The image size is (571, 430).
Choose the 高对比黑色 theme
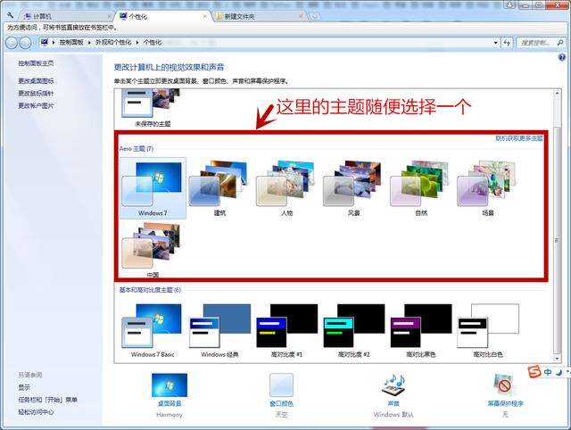tap(420, 330)
